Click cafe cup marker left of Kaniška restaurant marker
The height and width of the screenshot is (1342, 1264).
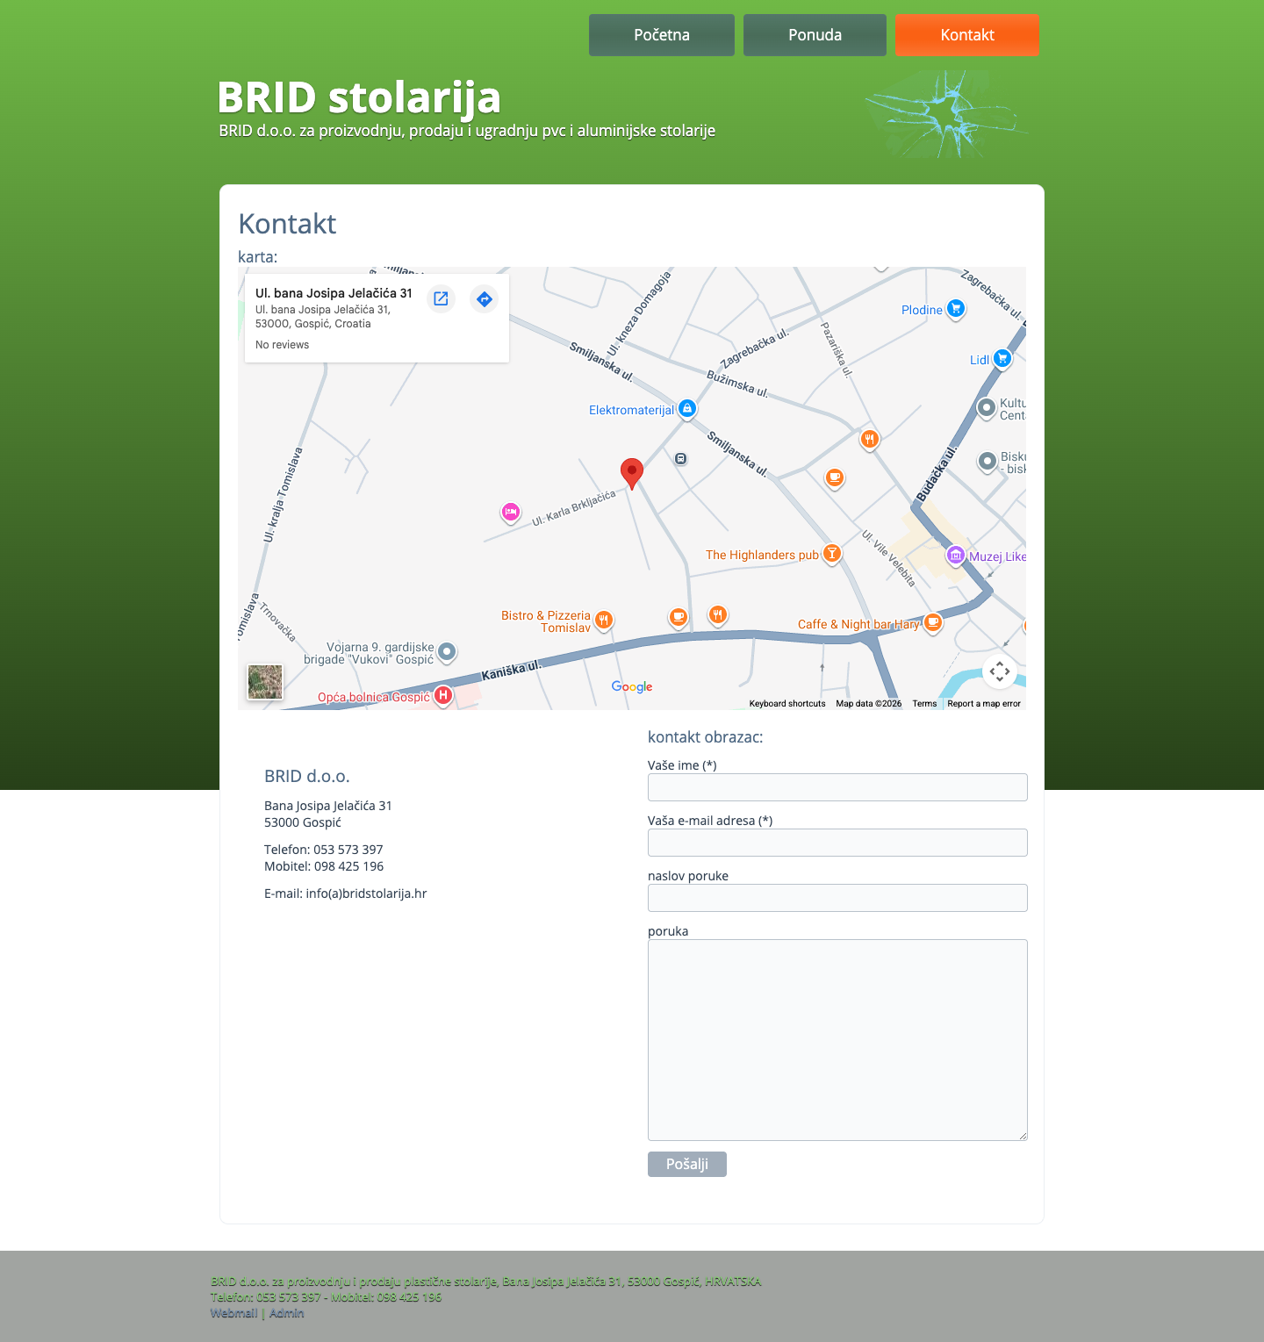[x=679, y=618]
